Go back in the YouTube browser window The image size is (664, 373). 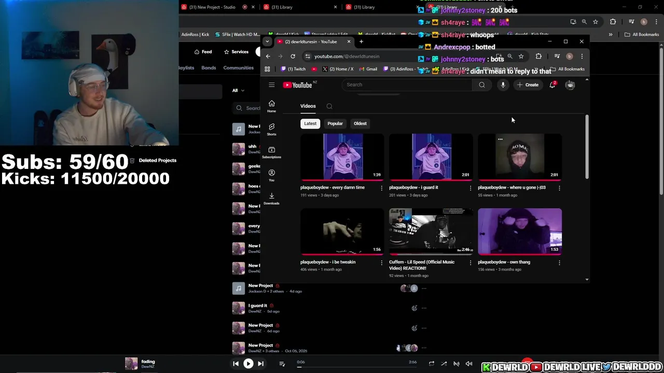[268, 56]
